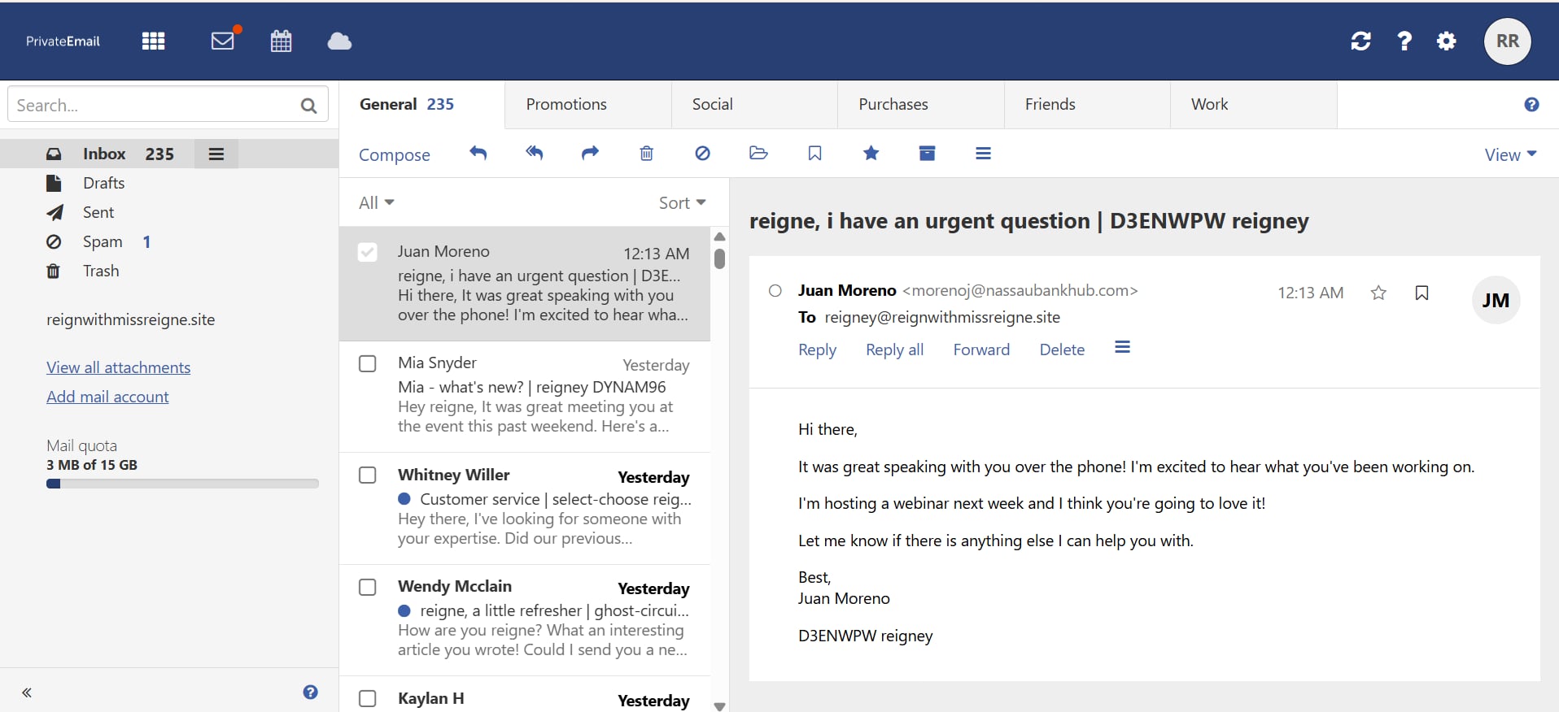This screenshot has width=1559, height=712.
Task: Click scroll down arrow of message list
Action: (x=719, y=706)
